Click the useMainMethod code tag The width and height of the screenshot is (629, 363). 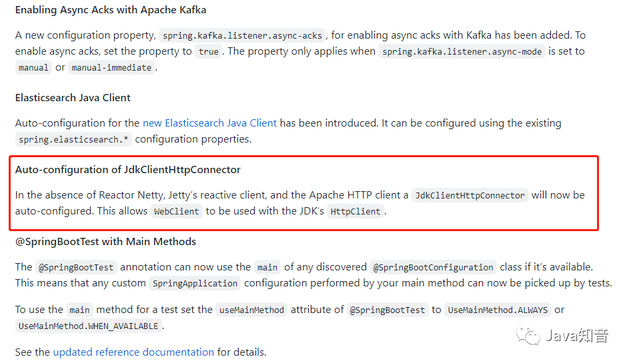(251, 310)
